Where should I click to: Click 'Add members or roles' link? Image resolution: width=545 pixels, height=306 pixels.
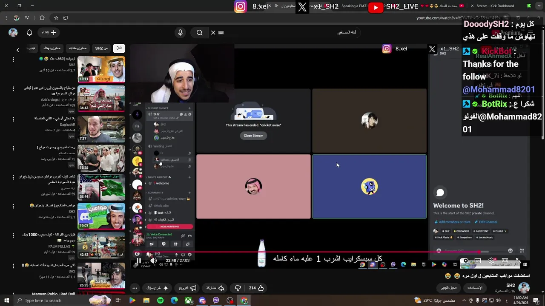452,222
